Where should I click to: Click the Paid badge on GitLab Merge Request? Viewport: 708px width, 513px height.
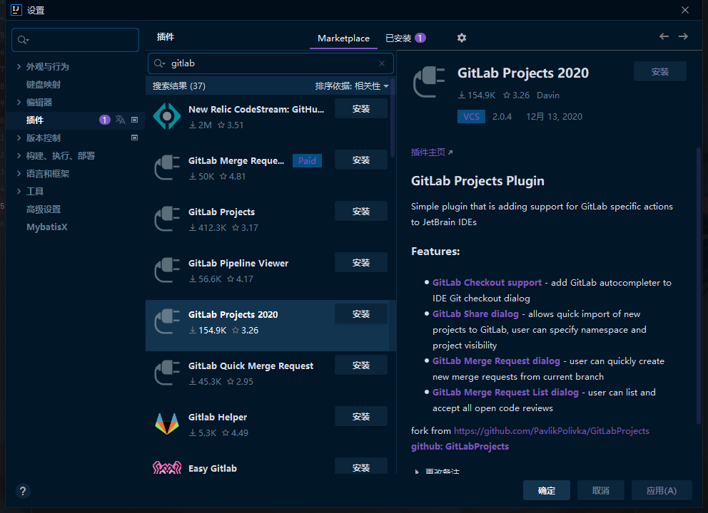coord(307,160)
